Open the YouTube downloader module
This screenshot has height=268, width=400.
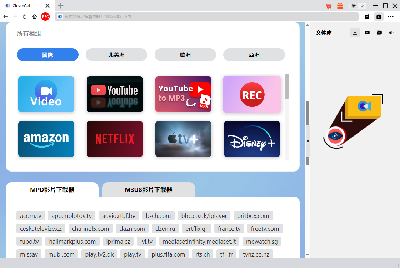115,94
